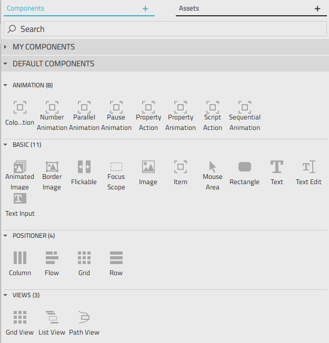The height and width of the screenshot is (343, 329).
Task: Collapse the Positioner (4) category
Action: point(6,236)
